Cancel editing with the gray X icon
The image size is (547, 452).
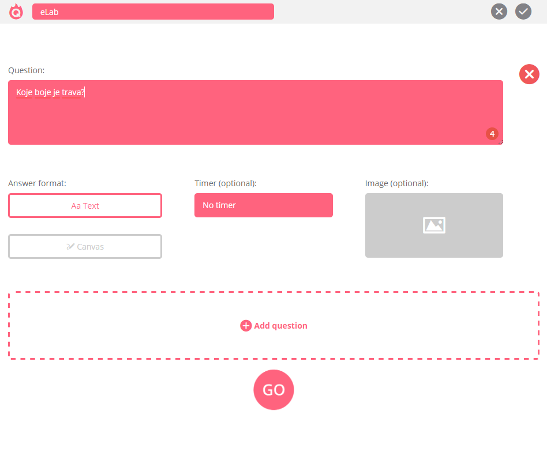(x=499, y=12)
